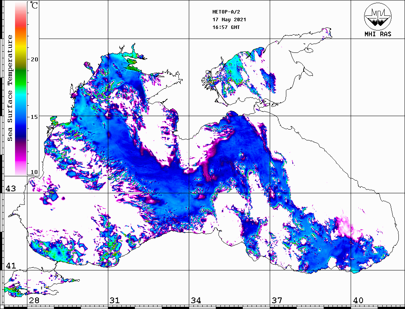Click the °C unit label on the colorbar
This screenshot has height=309, width=405.
[x=34, y=5]
